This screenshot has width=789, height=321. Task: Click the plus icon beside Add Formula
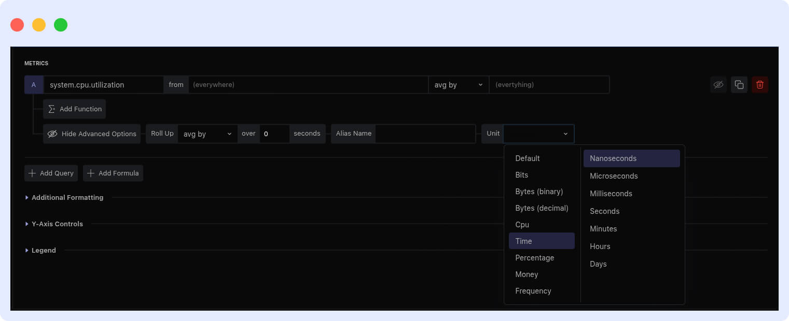click(92, 173)
